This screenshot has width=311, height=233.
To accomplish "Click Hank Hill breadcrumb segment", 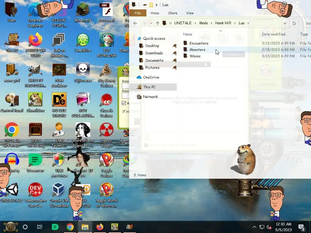I will tap(223, 23).
